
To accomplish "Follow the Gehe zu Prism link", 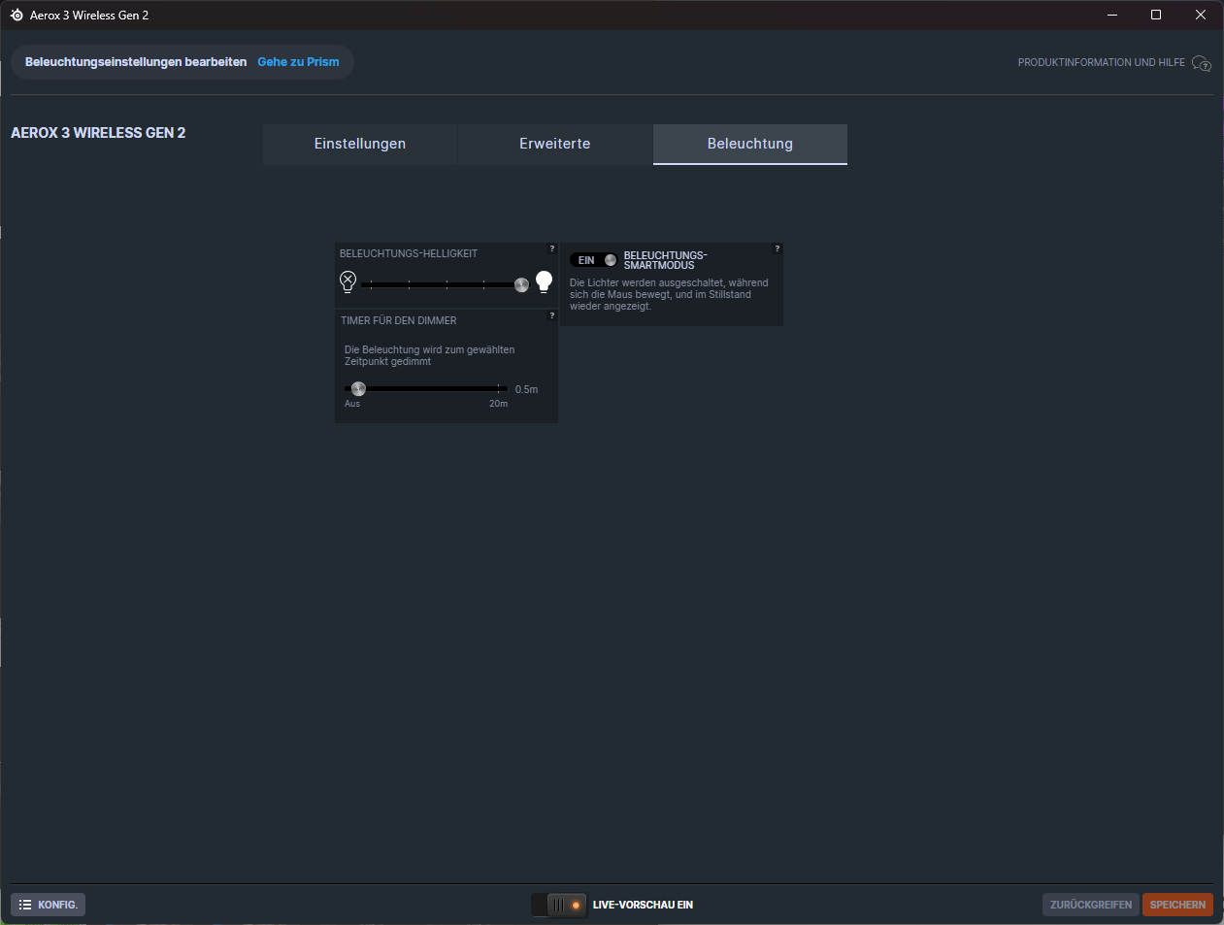I will point(298,62).
